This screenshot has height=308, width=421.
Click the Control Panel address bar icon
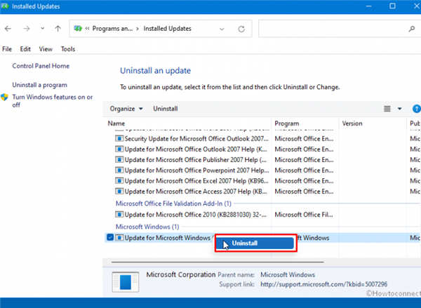pos(79,29)
